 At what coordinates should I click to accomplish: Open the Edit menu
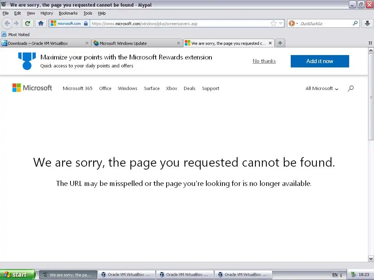coord(18,13)
